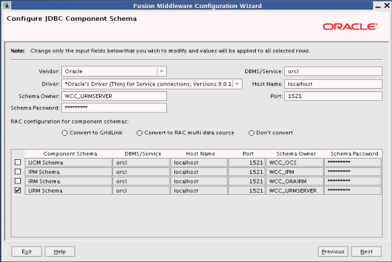Uncheck the URM Schema row checkbox
The height and width of the screenshot is (262, 392).
18,191
